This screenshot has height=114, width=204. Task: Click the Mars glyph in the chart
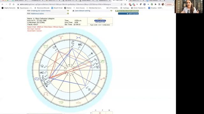click(x=55, y=47)
